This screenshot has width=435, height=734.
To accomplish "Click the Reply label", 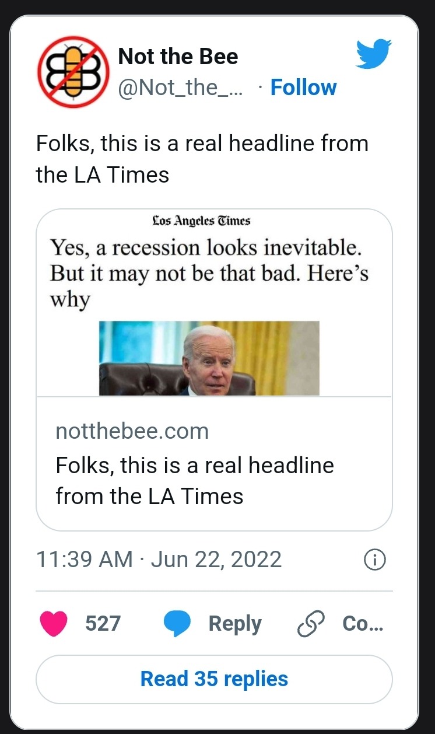I will point(235,624).
